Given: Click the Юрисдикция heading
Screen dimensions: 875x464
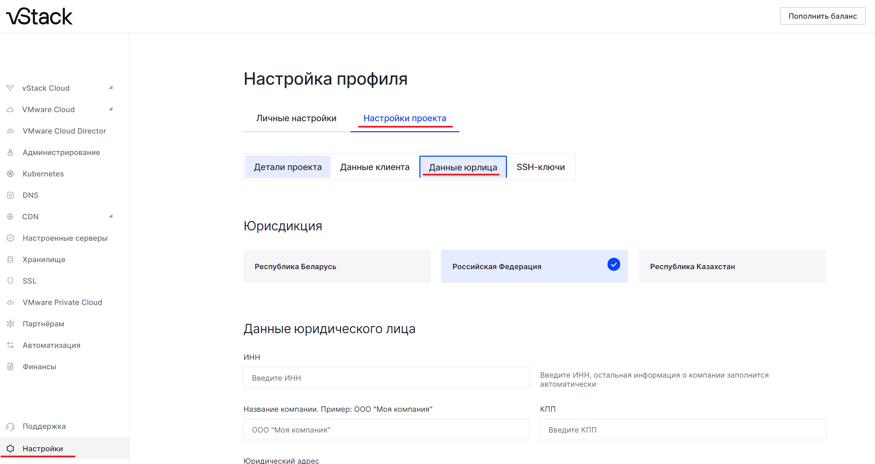Looking at the screenshot, I should tap(283, 226).
